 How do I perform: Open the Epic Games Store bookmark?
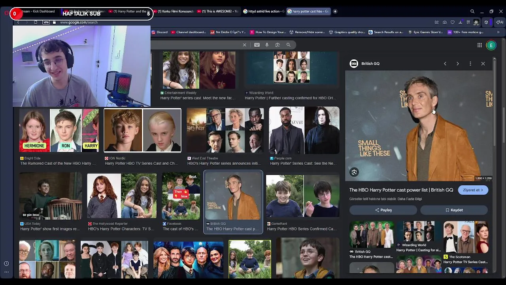425,32
